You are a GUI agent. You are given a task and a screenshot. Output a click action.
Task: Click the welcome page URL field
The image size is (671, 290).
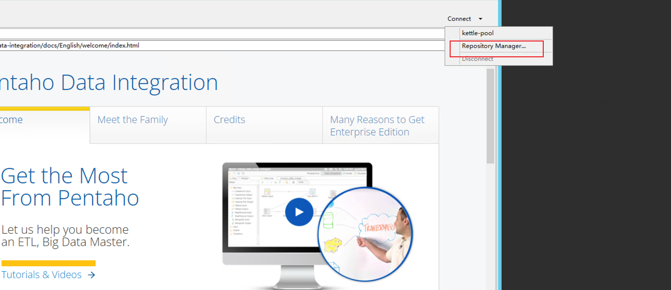(222, 45)
